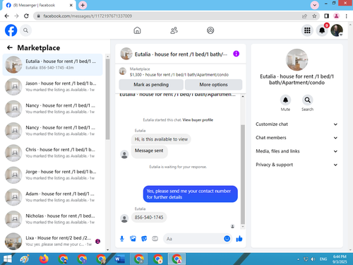Open the Chris house for rent conversation
The width and height of the screenshot is (353, 265).
53,153
